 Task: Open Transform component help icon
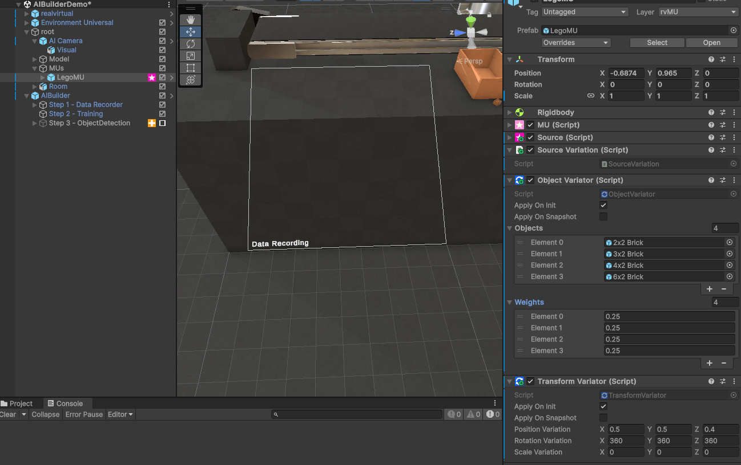711,59
